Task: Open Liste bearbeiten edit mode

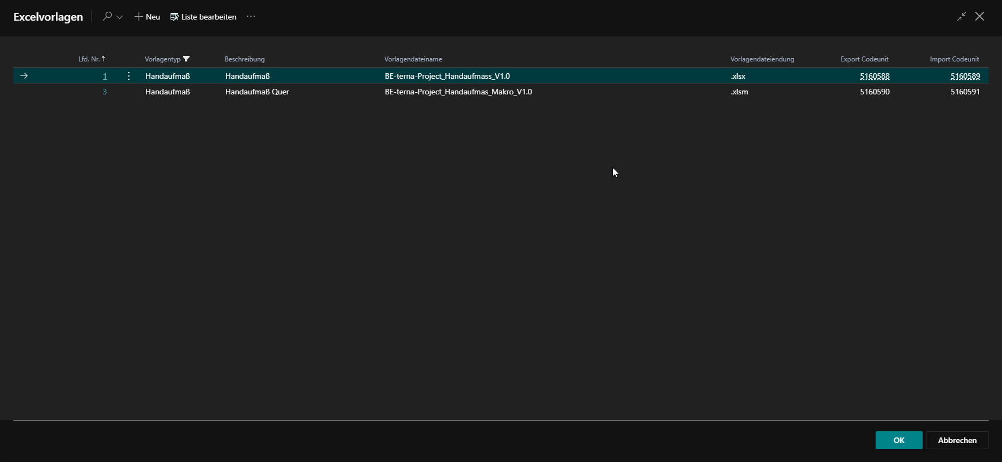Action: [x=204, y=17]
